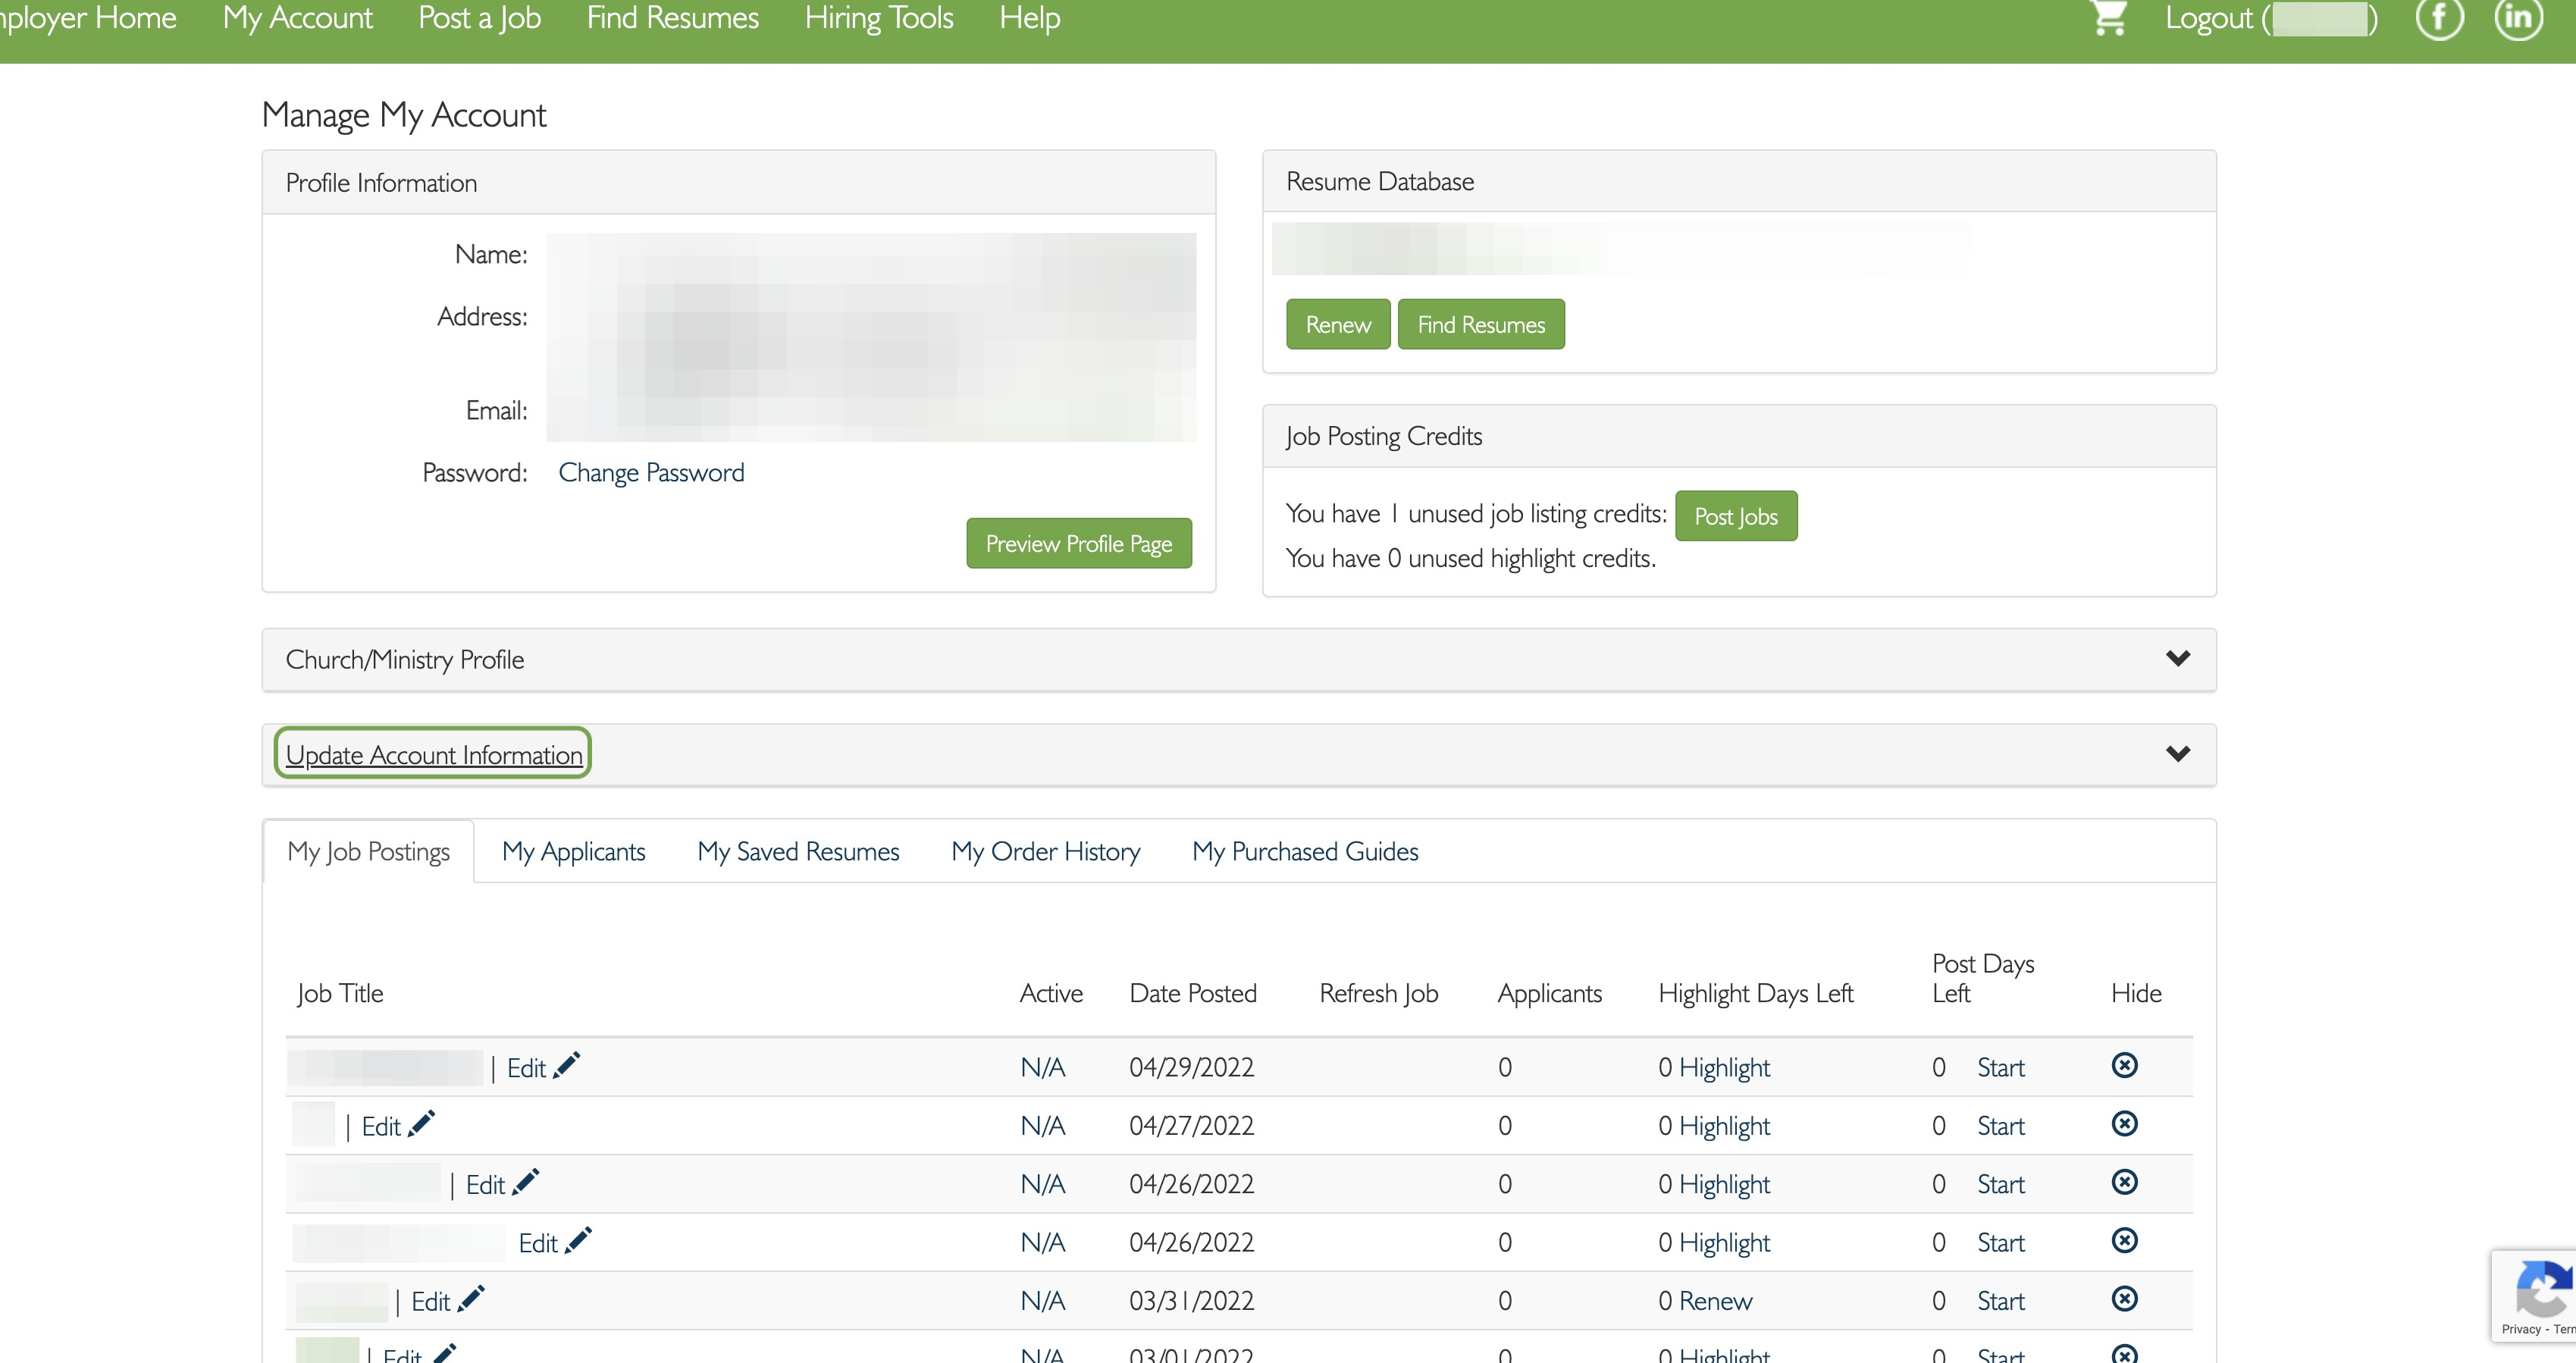Screen dimensions: 2576x1363
Task: Hide the job posted 04/27/2022
Action: [x=2124, y=1124]
